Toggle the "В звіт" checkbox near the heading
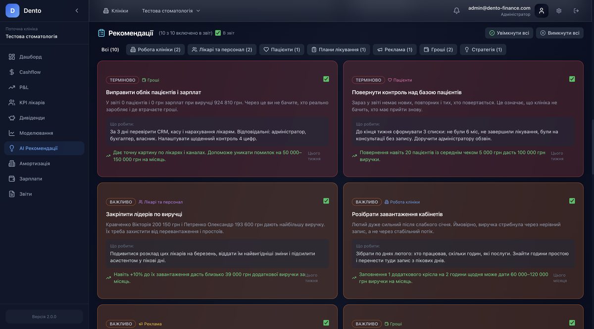 coord(218,33)
